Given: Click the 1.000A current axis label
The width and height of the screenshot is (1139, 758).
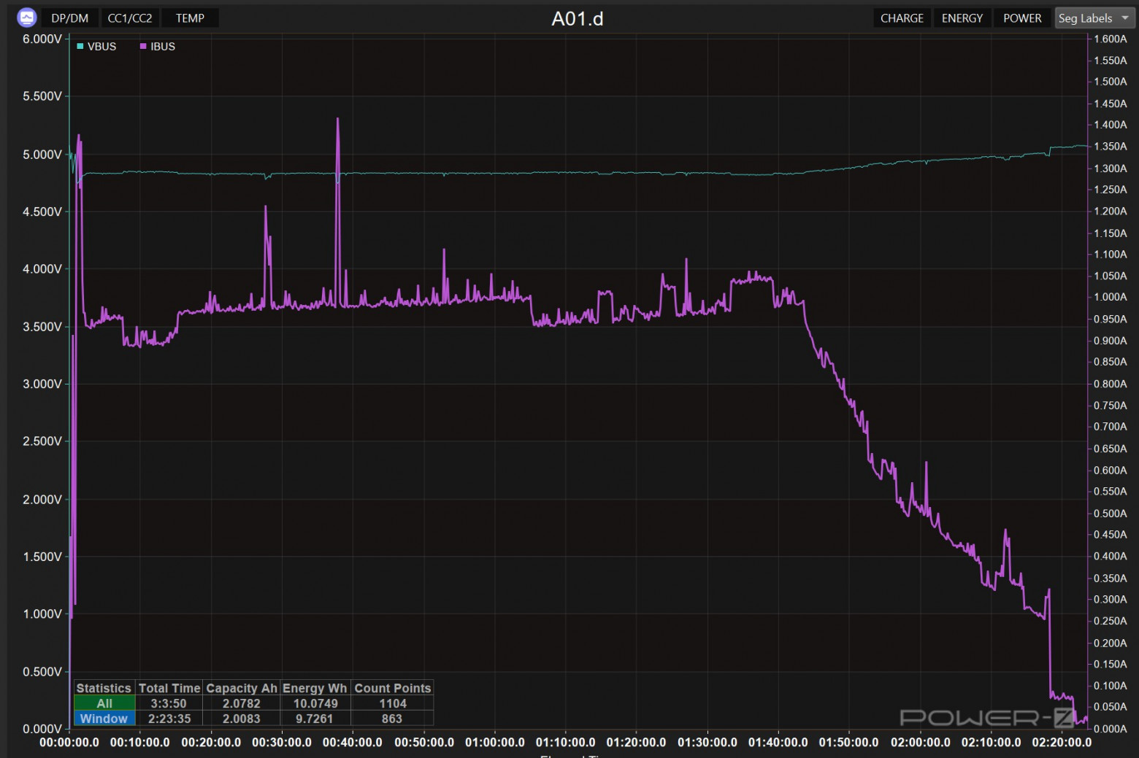Looking at the screenshot, I should coord(1111,297).
